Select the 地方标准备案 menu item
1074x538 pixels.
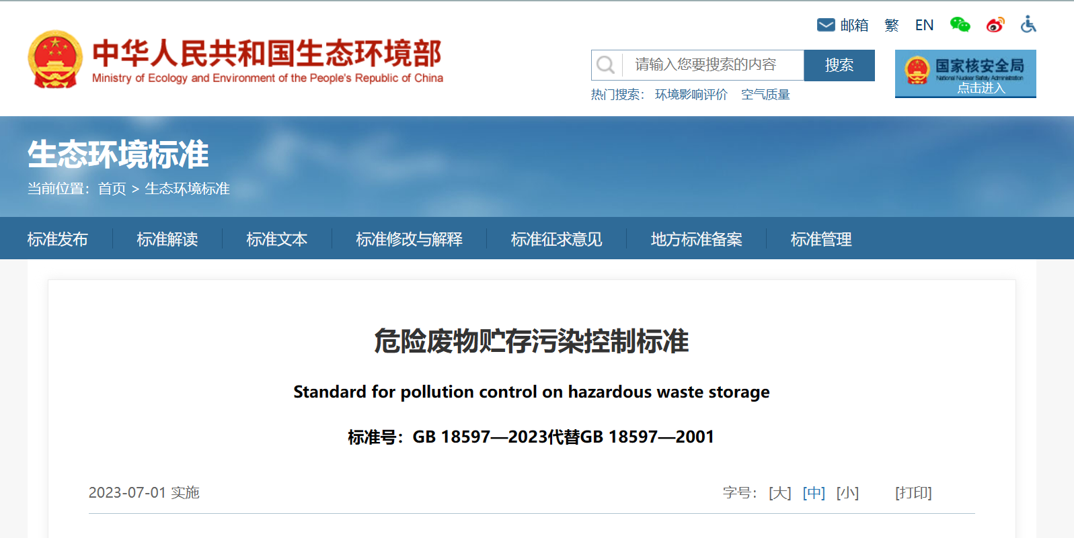coord(696,239)
